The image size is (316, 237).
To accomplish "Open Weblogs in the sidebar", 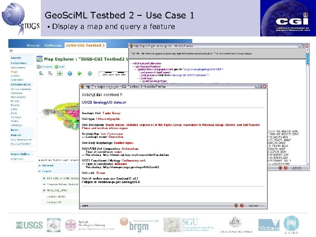I will click(16, 126).
